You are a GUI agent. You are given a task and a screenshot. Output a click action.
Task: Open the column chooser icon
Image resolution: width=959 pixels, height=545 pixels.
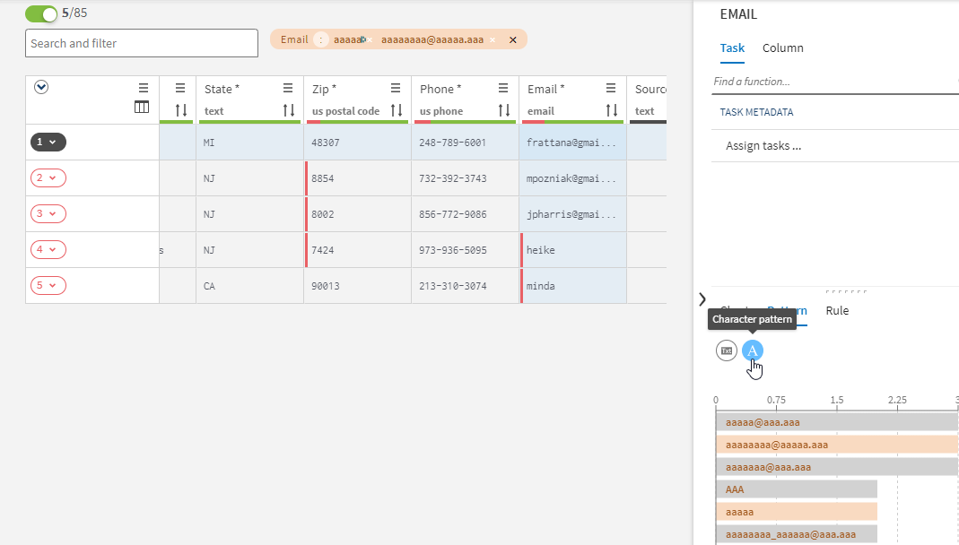(142, 108)
